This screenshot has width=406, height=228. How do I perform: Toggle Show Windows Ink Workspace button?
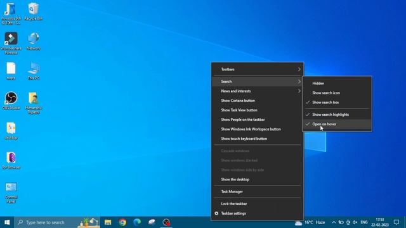[x=258, y=129]
